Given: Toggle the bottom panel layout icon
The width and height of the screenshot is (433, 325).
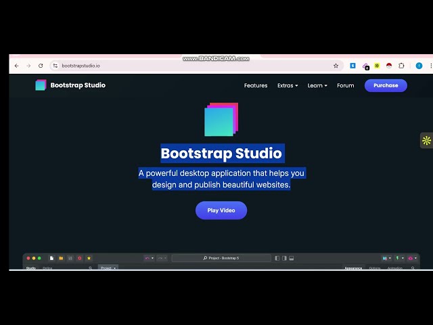Looking at the screenshot, I should (x=292, y=258).
